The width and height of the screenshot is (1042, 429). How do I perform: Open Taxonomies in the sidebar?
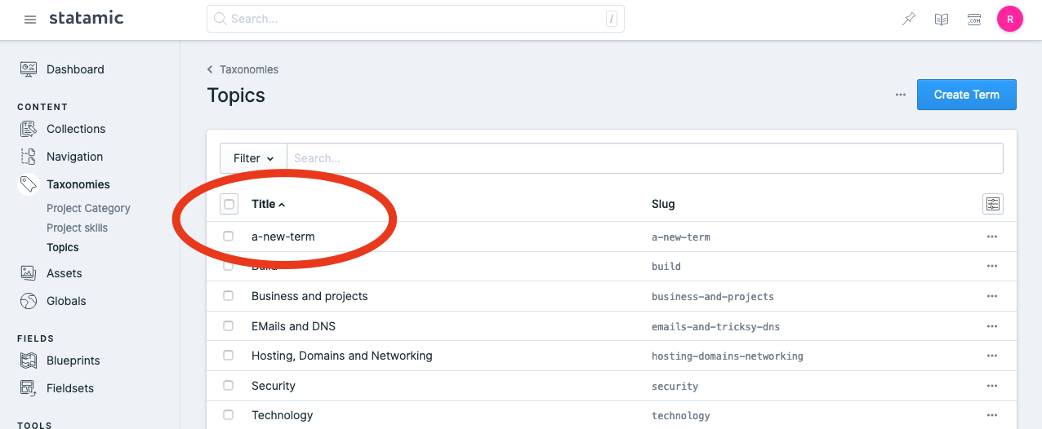click(78, 184)
